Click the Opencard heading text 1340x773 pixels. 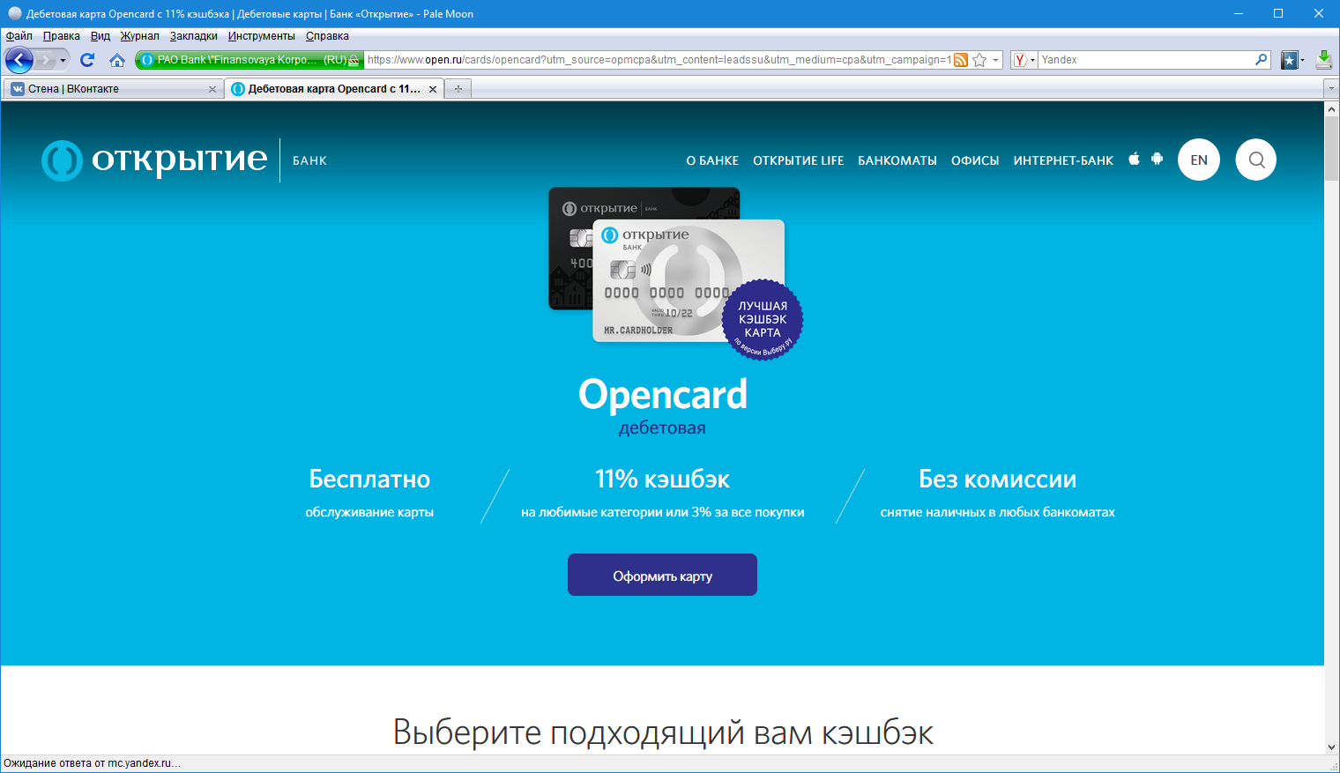click(663, 394)
